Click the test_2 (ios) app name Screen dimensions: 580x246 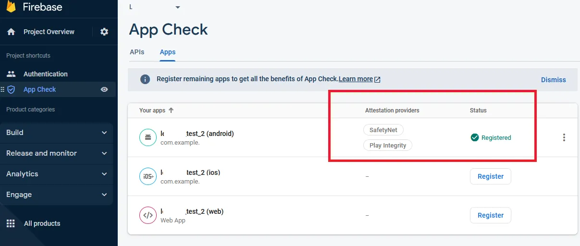tap(190, 172)
